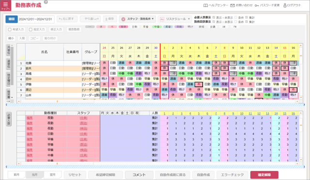310x180 pixels.
Task: Go to 翌月 tab
Action: click(x=53, y=175)
